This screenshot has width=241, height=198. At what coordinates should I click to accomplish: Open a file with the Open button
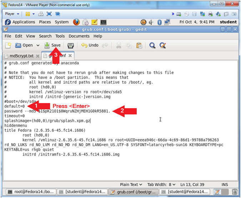(x=24, y=45)
